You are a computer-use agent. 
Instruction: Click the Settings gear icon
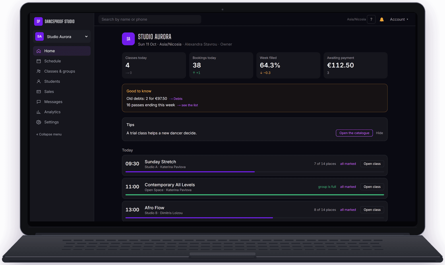pos(39,122)
